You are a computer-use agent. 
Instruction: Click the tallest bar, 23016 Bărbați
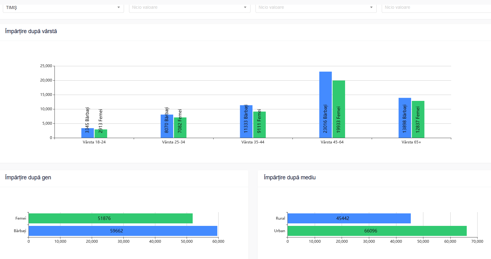click(325, 105)
